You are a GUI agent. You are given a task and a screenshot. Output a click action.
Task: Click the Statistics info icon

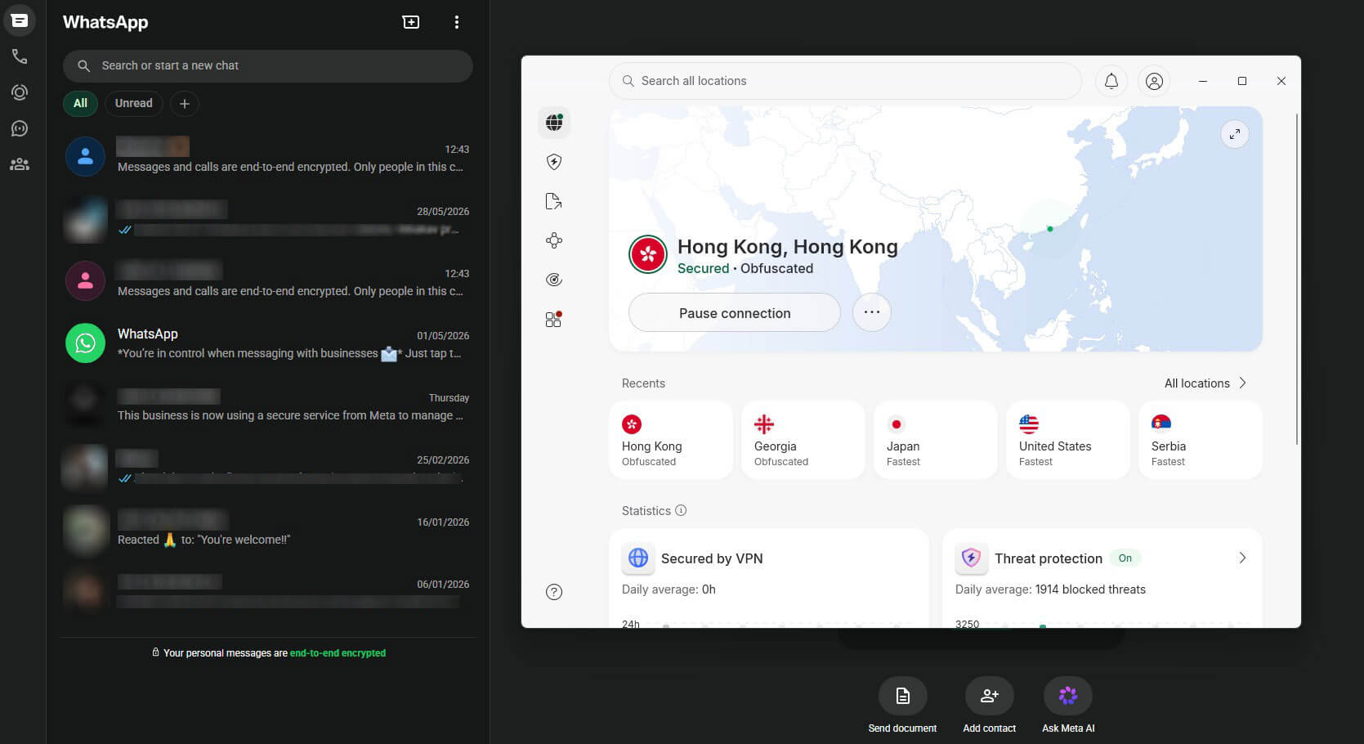681,510
